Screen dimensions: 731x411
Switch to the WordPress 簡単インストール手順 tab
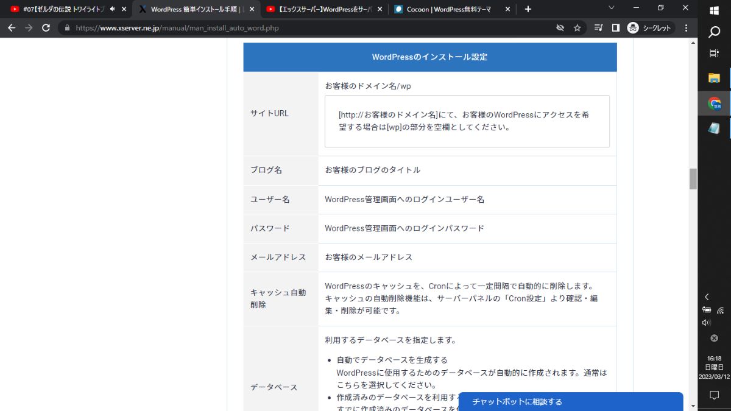[197, 9]
